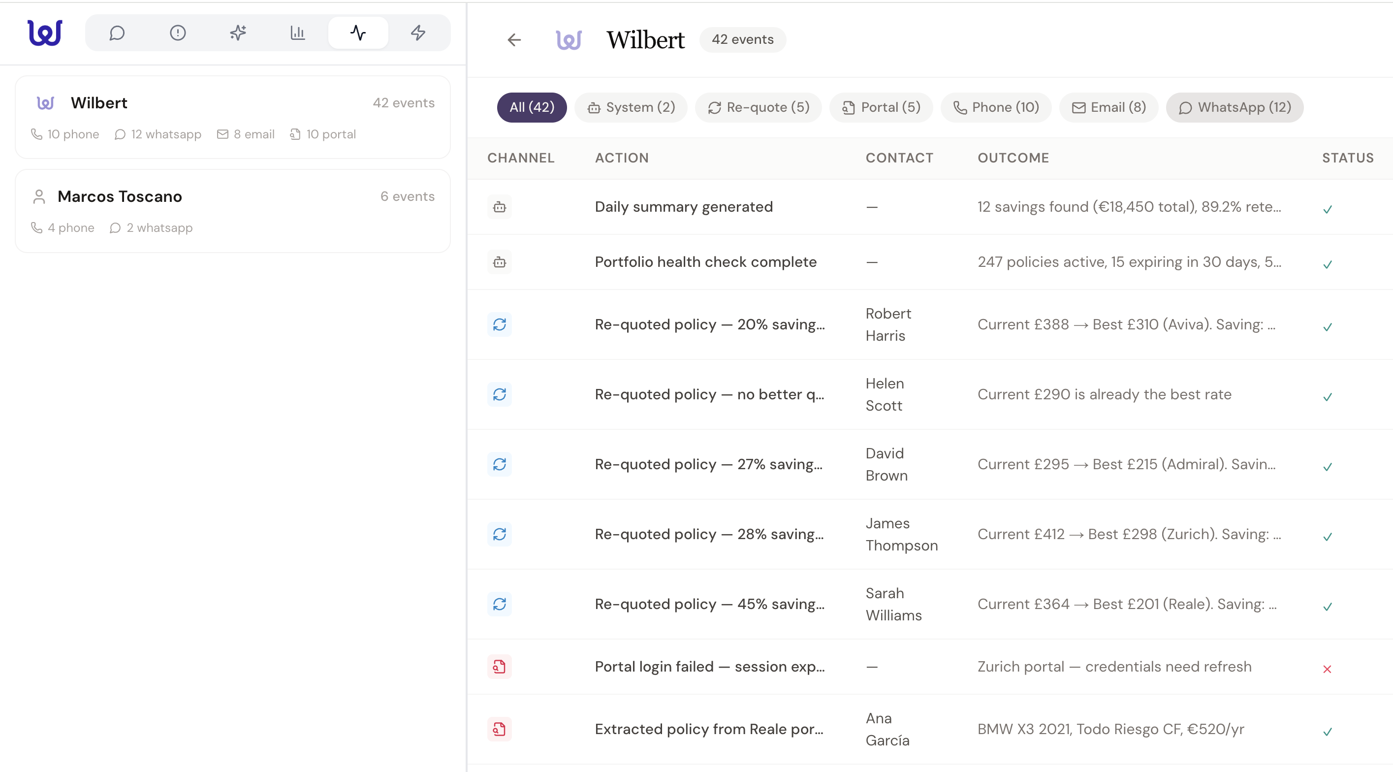
Task: Select the chat bubble icon in the toolbar
Action: click(117, 32)
